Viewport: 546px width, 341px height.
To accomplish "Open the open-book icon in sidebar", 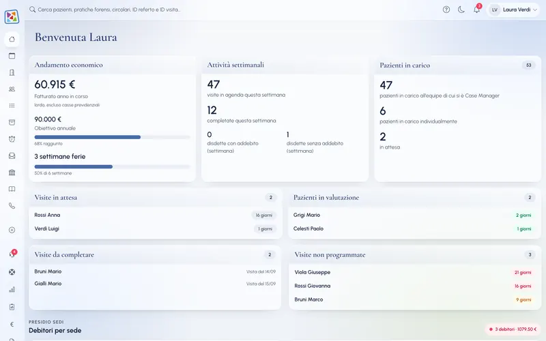I will 12,189.
